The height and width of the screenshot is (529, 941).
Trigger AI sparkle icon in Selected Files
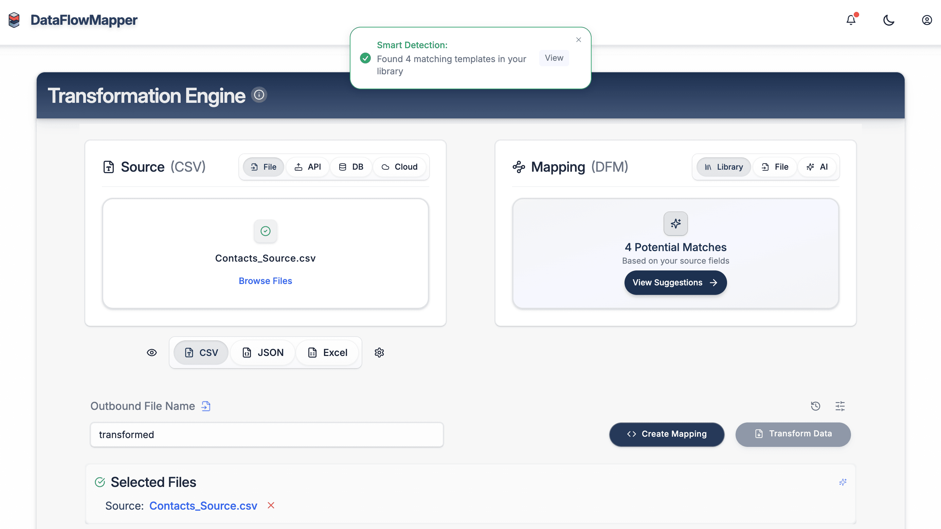[843, 482]
